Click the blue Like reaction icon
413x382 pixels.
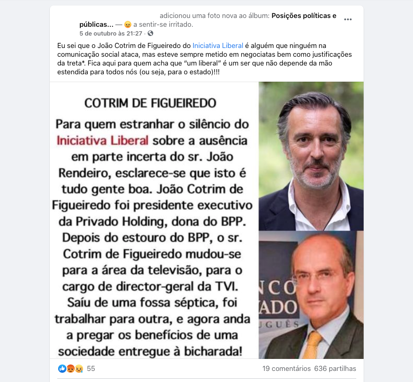pyautogui.click(x=62, y=369)
